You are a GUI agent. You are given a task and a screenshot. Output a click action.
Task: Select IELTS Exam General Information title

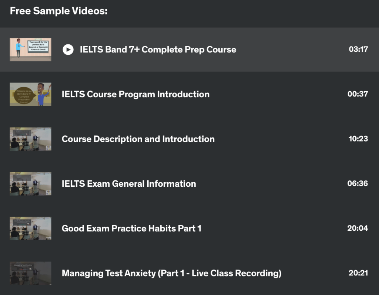pyautogui.click(x=129, y=184)
